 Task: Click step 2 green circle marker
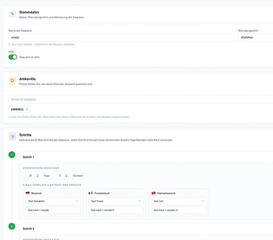pos(12,227)
